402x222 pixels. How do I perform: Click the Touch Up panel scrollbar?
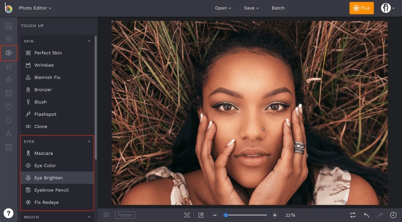(96, 97)
